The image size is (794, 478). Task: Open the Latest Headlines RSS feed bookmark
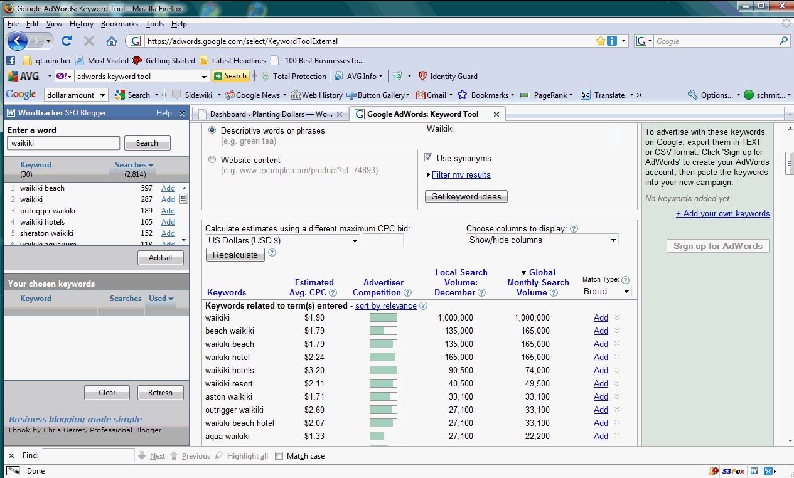[233, 61]
